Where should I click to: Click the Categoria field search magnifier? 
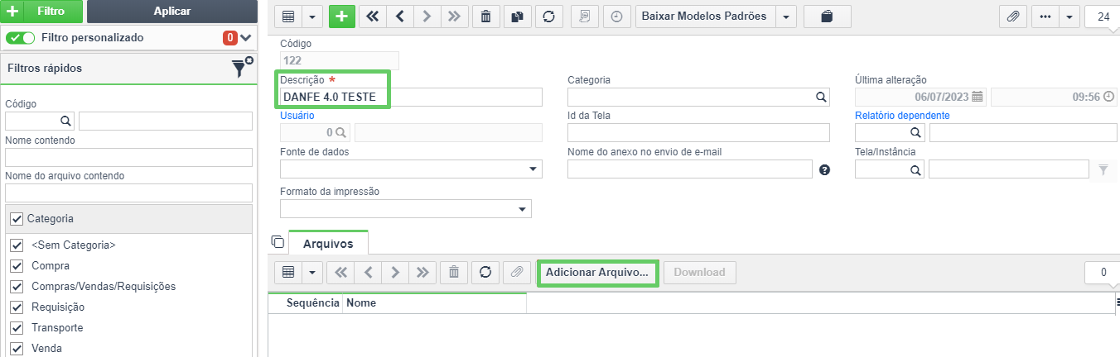tap(821, 97)
